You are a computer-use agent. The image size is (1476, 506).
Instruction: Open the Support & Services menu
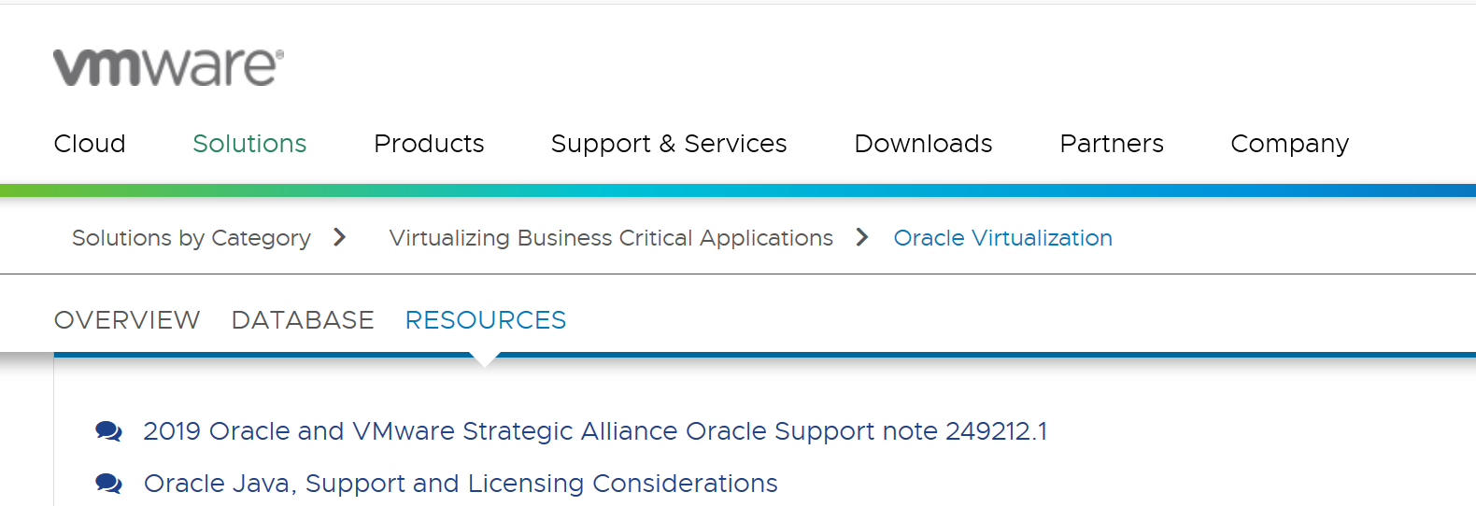(x=669, y=144)
